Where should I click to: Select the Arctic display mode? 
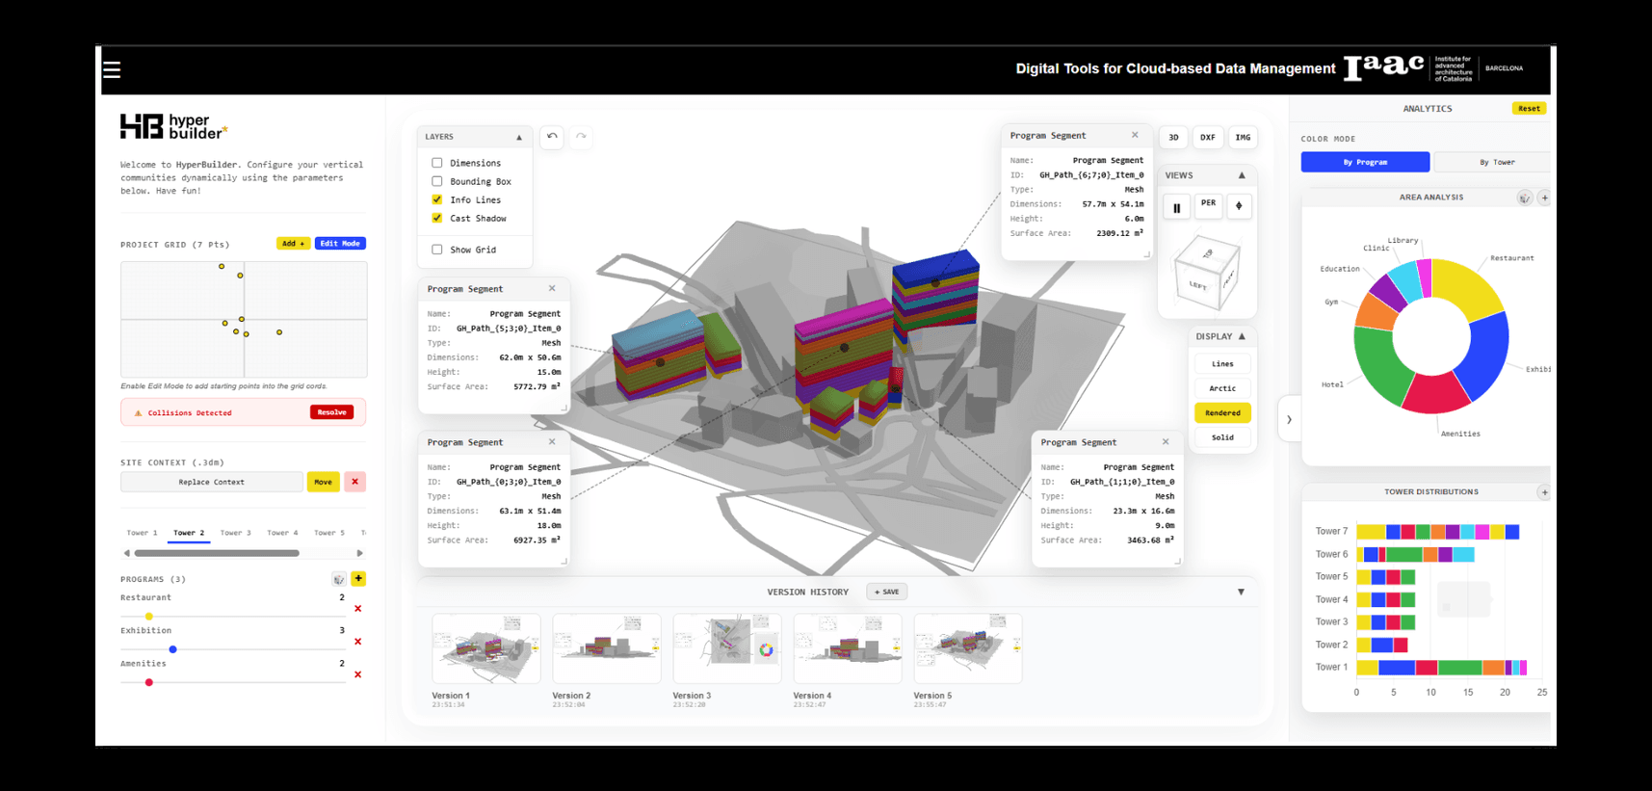pos(1222,388)
